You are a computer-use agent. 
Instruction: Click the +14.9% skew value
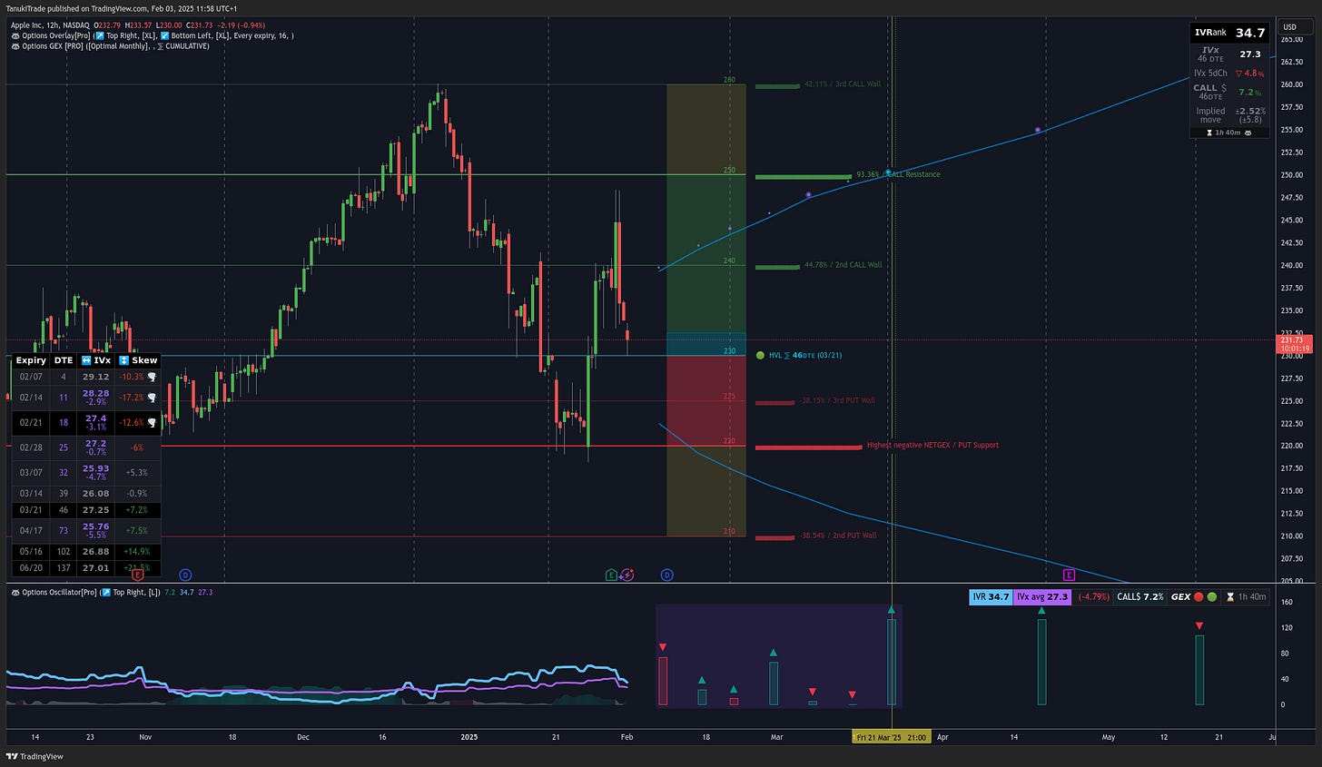(136, 551)
